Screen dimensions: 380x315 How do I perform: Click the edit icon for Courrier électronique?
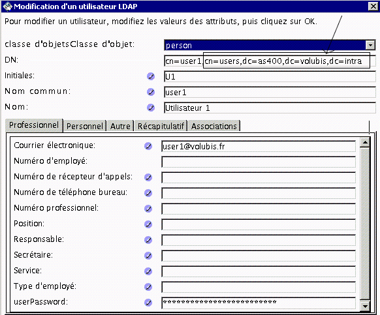click(148, 146)
